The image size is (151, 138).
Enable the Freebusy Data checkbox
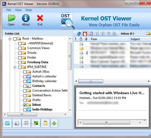pos(20,62)
